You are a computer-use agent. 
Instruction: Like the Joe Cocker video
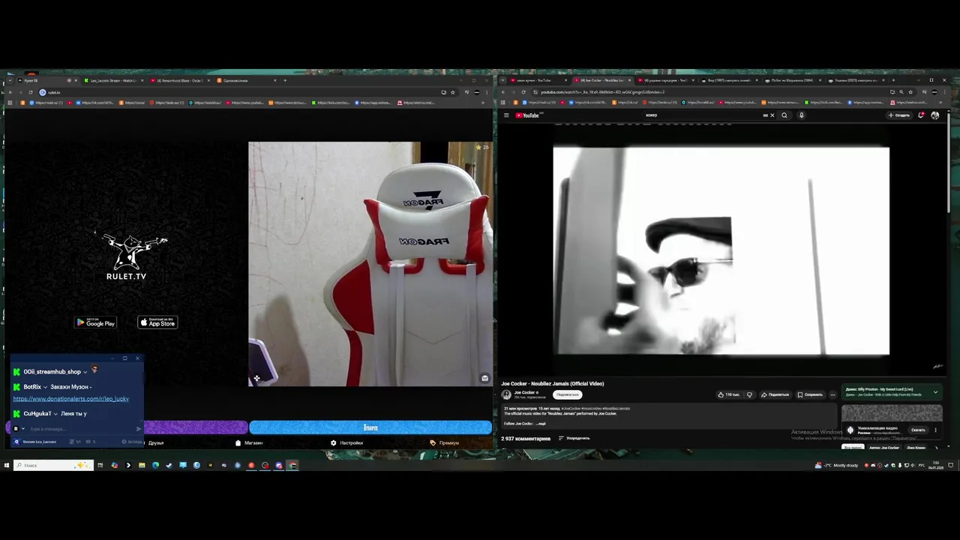(728, 394)
